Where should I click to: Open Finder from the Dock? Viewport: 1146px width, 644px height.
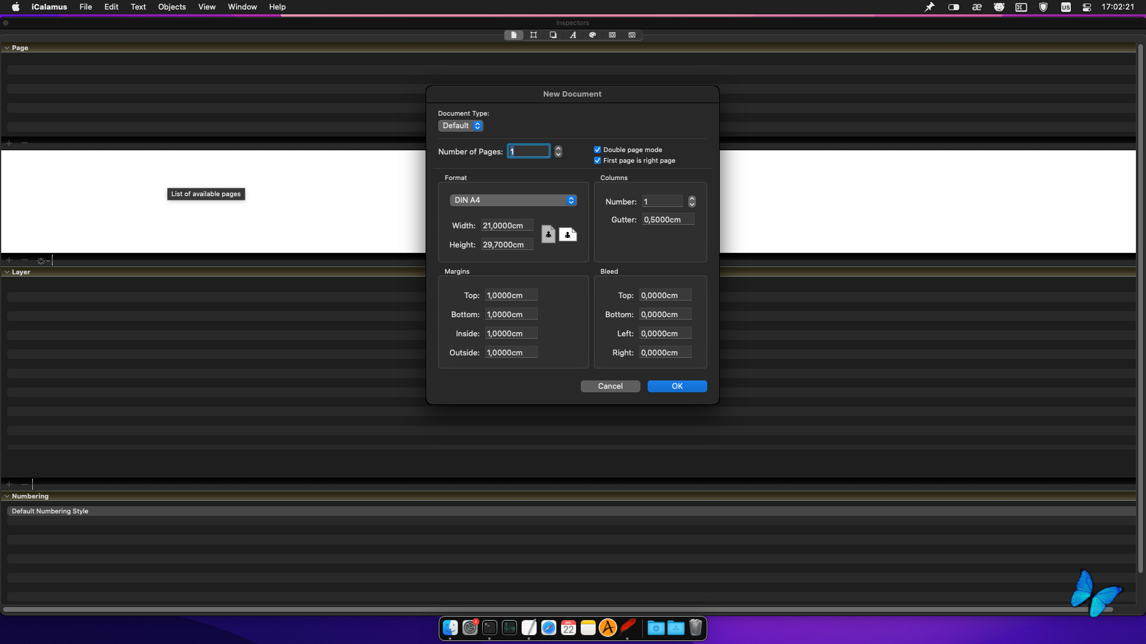tap(450, 628)
